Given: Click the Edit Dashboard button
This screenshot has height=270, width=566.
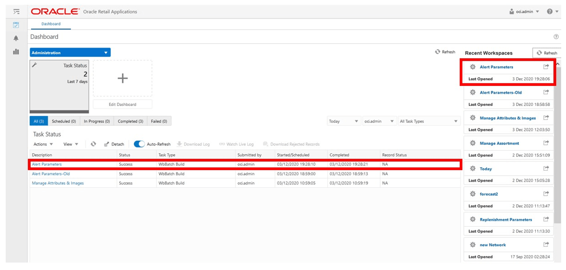Looking at the screenshot, I should tap(122, 104).
